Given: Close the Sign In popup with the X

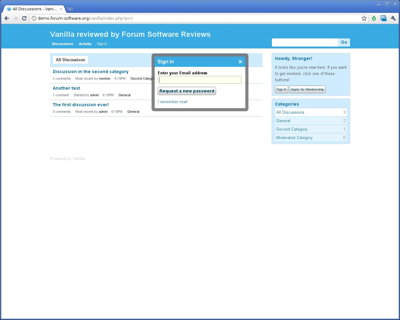Looking at the screenshot, I should click(x=240, y=62).
